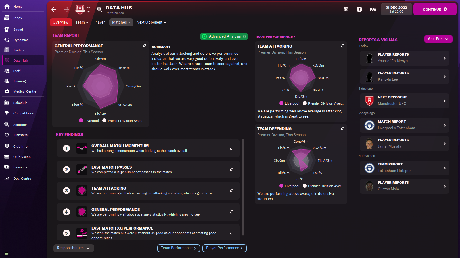
Task: Open the Ask For dropdown
Action: tap(438, 39)
